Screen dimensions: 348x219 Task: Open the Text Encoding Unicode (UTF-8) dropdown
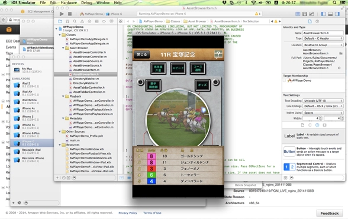pos(323,101)
